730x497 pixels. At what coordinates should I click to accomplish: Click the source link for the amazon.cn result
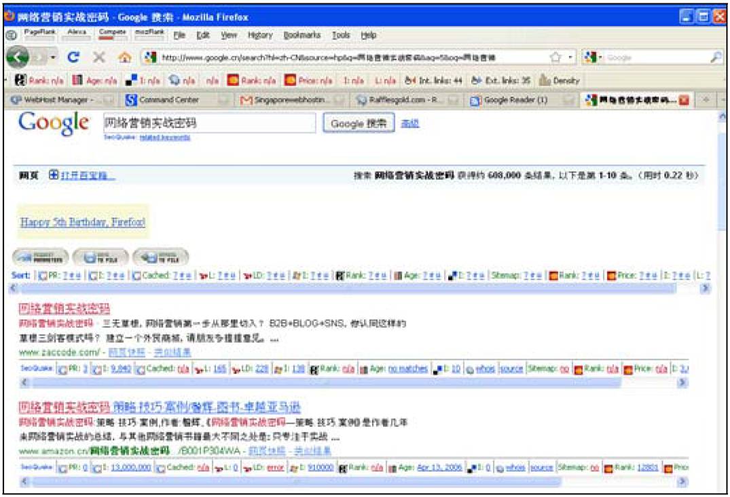pyautogui.click(x=541, y=467)
